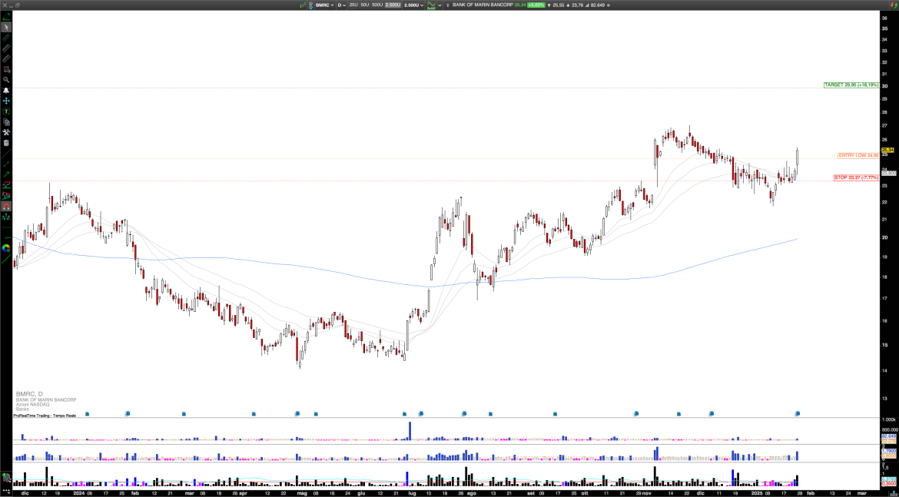The height and width of the screenshot is (497, 899).
Task: Open the chart options wrench tool
Action: [x=8, y=131]
